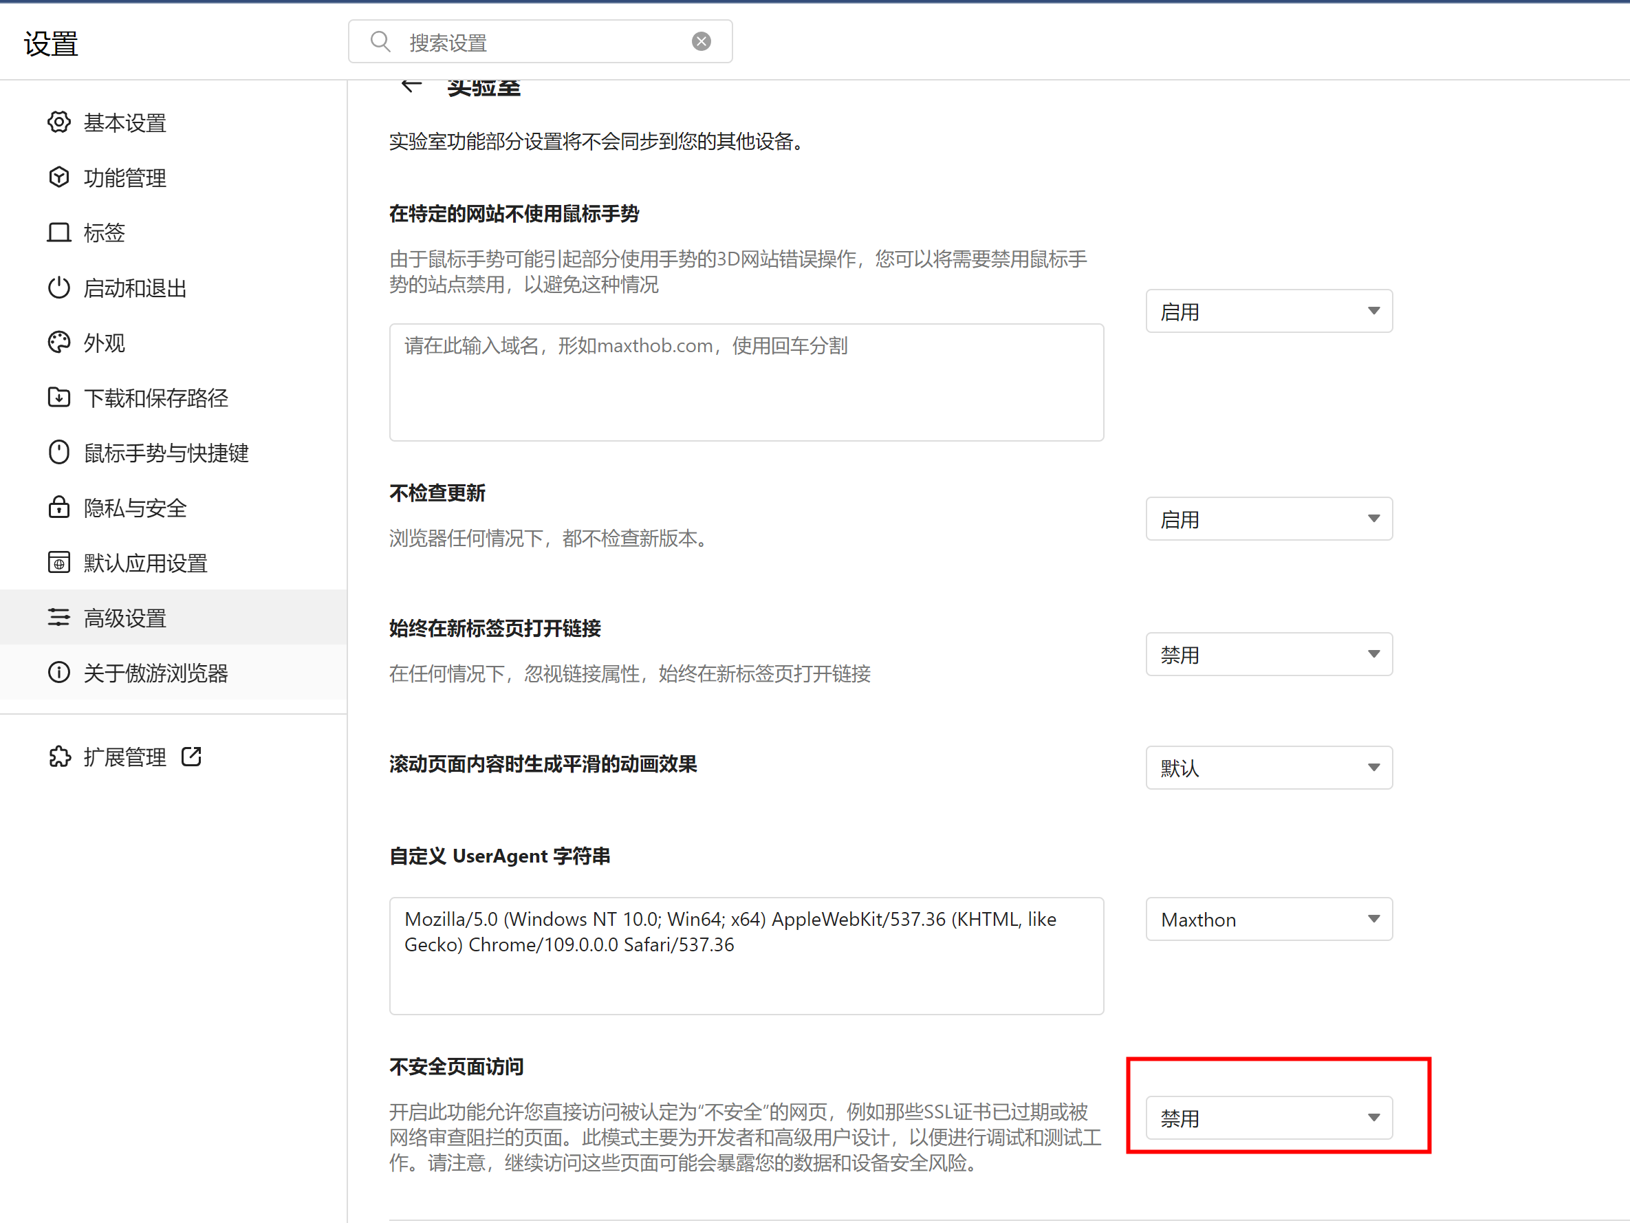Screen dimensions: 1630x1223
Task: Click the gear icon beside 基本设置
Action: point(59,122)
